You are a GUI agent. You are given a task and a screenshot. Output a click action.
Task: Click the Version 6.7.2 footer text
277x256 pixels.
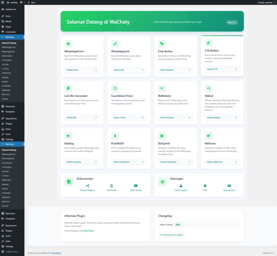coord(268,253)
